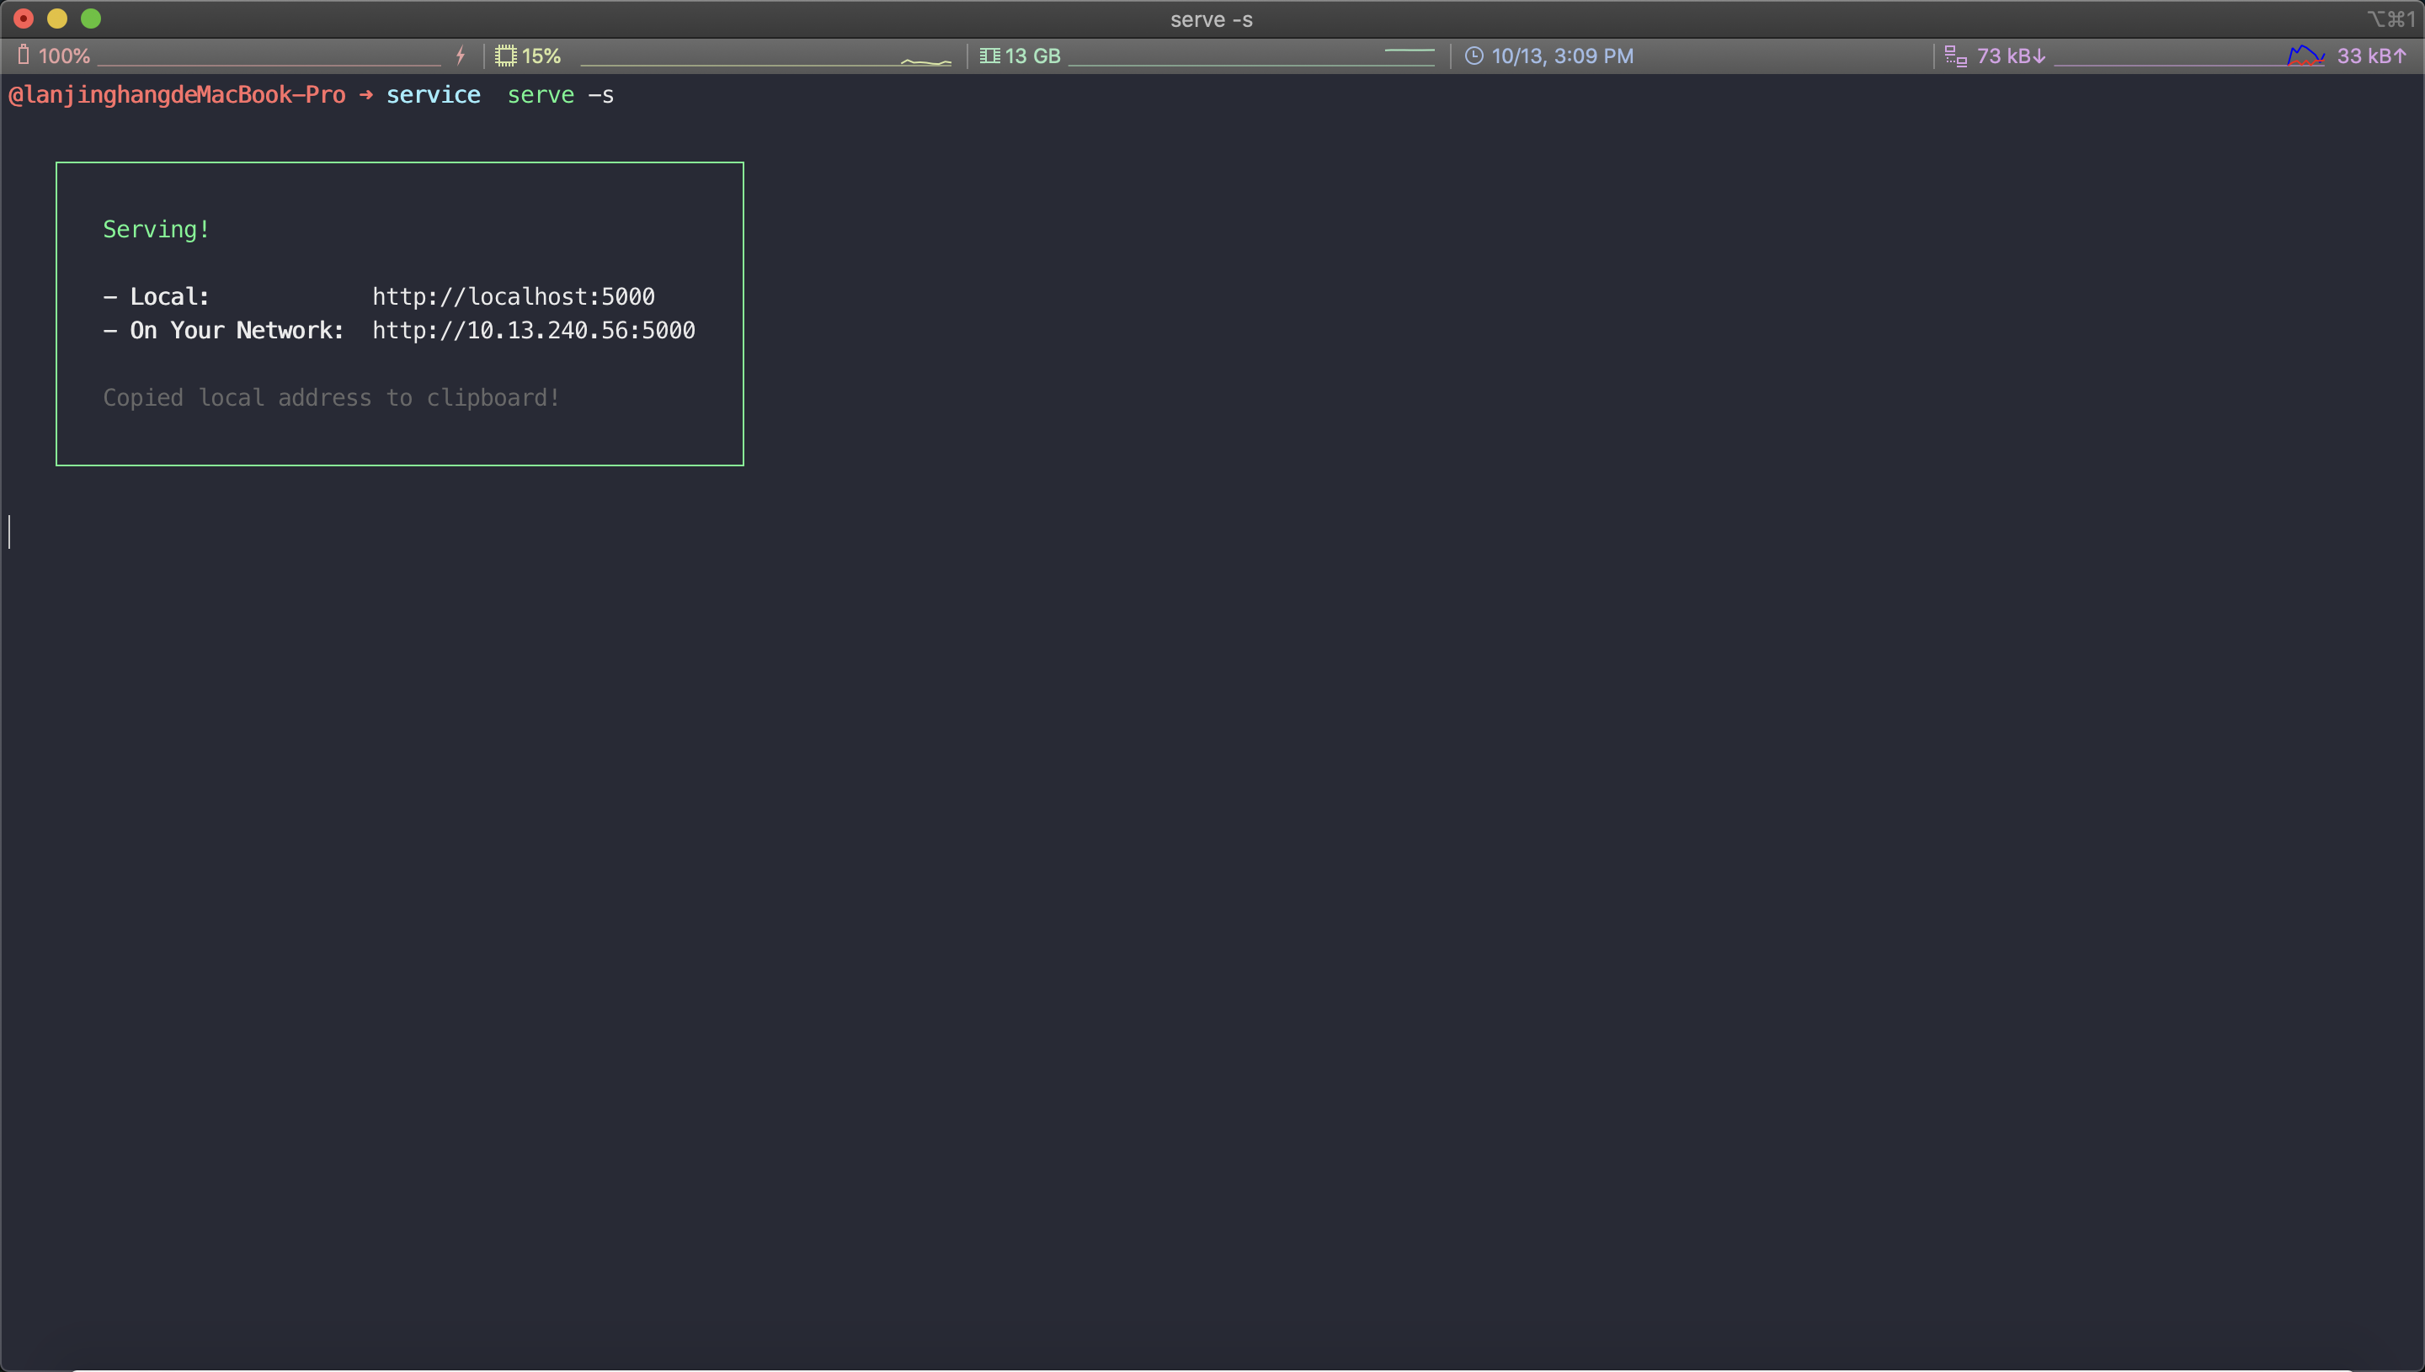Click the memory usage graph line
Viewport: 2425px width, 1372px height.
(x=1408, y=51)
